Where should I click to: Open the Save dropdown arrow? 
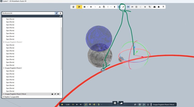[x=87, y=7]
